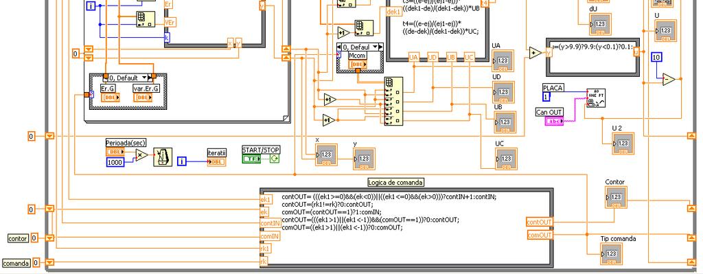The width and height of the screenshot is (703, 274).
Task: Toggle the START/STOP boolean terminal
Action: 251,159
